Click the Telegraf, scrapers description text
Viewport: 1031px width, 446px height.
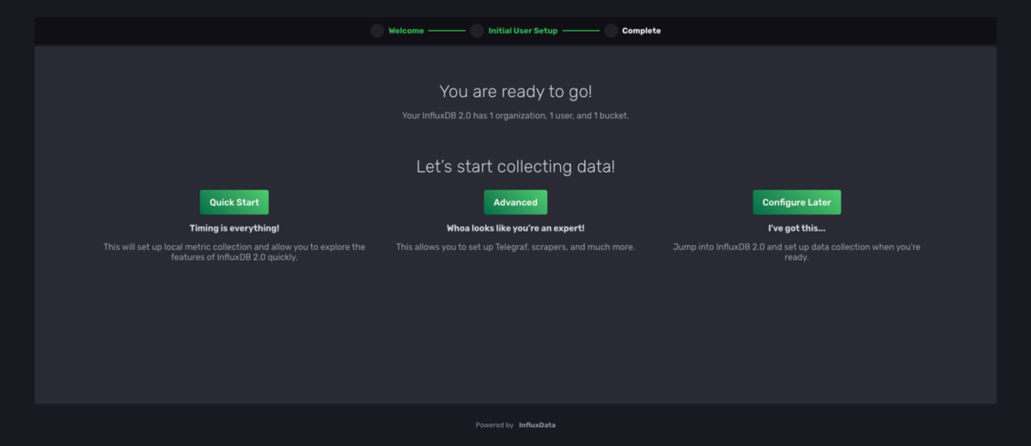tap(515, 247)
